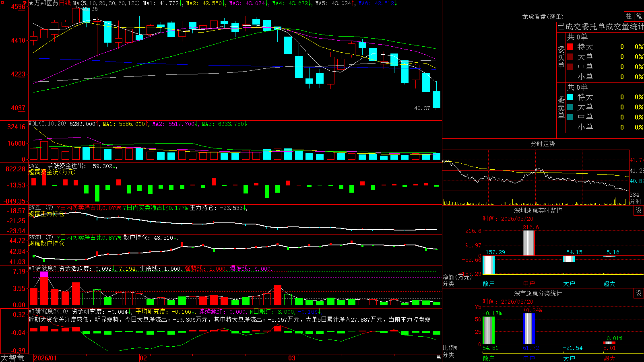Click the 超赢资金流(万元) label

tap(52, 172)
